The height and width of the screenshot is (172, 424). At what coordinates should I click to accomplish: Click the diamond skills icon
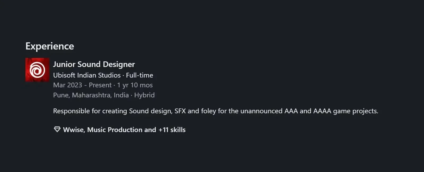57,129
